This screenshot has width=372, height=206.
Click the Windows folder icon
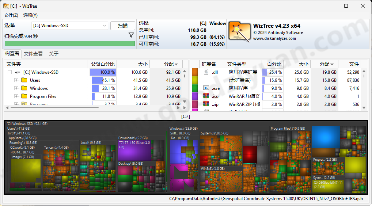24,88
